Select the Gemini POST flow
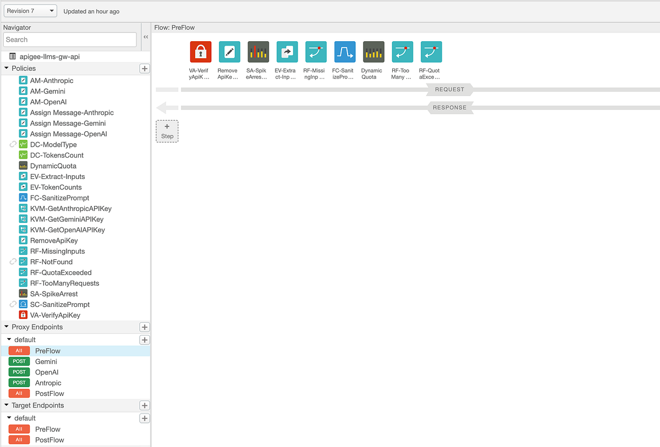Viewport: 660px width, 447px height. tap(46, 361)
